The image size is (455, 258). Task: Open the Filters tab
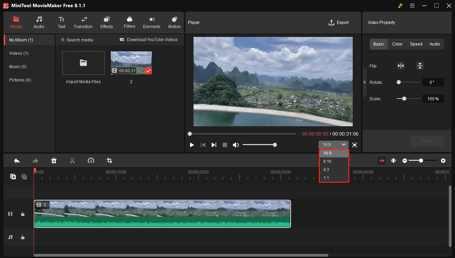[x=129, y=23]
